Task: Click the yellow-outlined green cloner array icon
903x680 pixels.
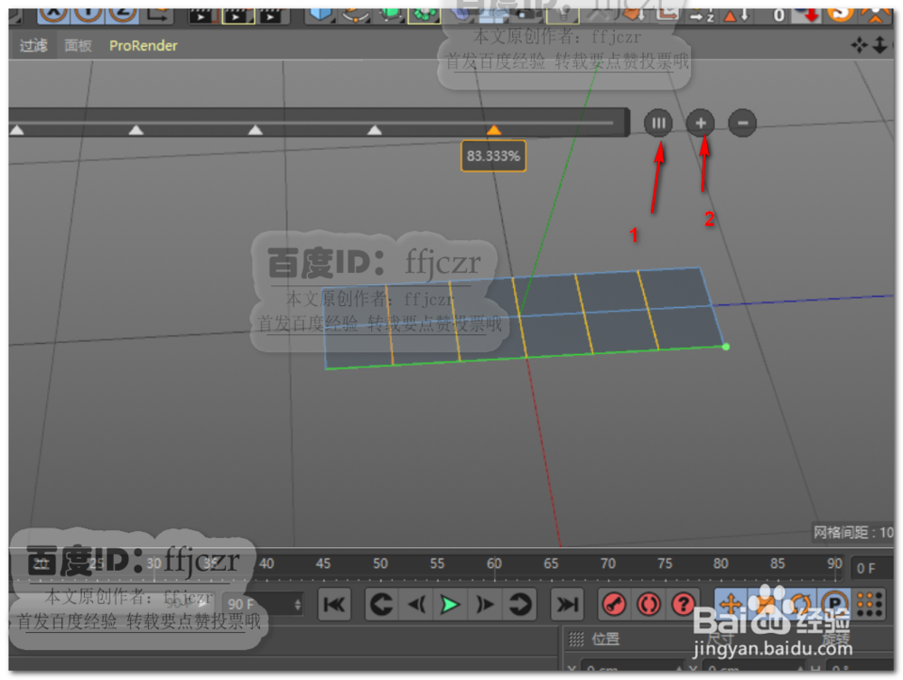Action: pos(424,15)
